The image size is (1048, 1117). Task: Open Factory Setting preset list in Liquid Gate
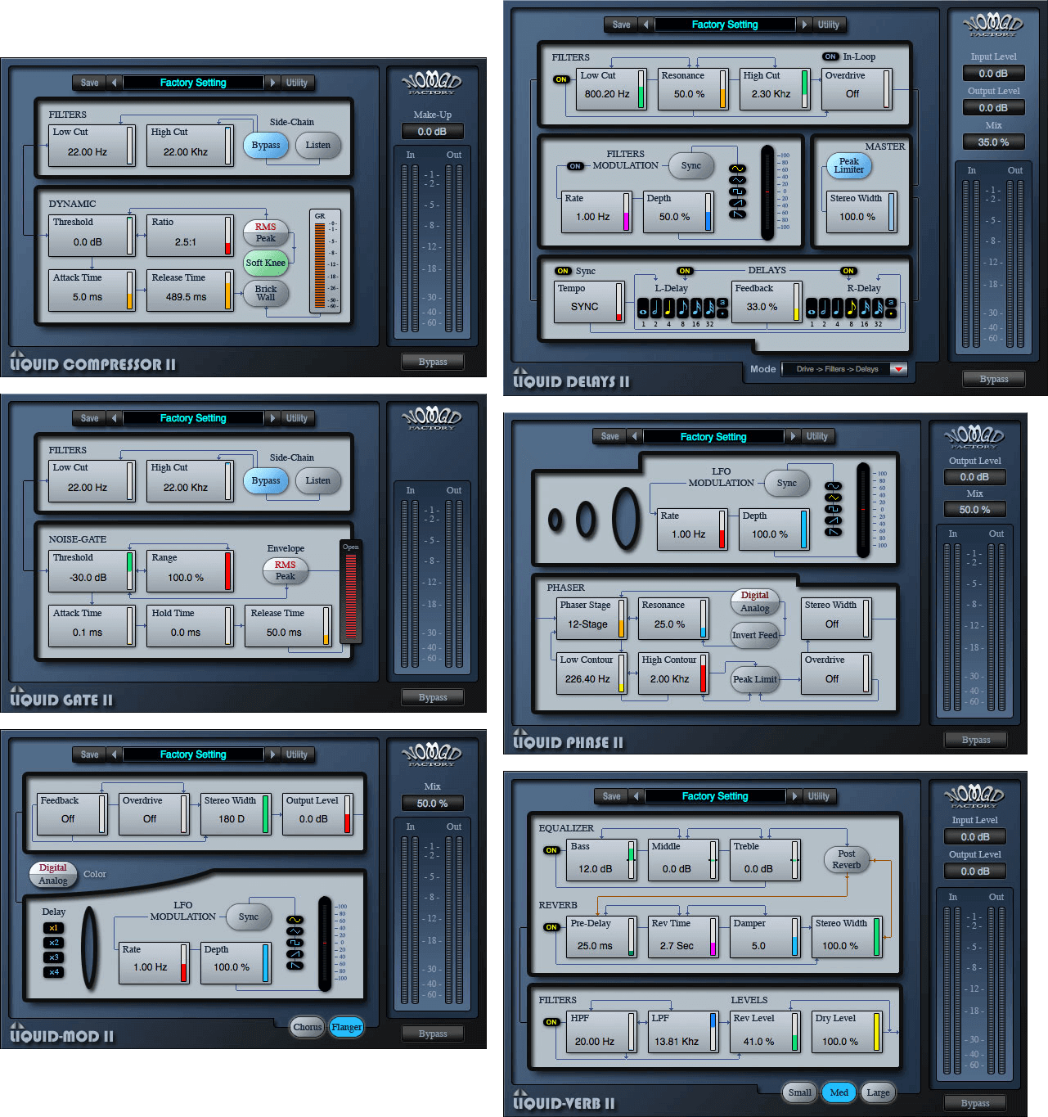coord(193,418)
